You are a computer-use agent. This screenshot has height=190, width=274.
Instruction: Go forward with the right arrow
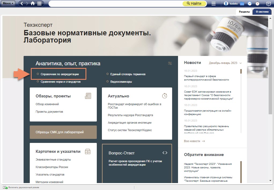(27, 3)
